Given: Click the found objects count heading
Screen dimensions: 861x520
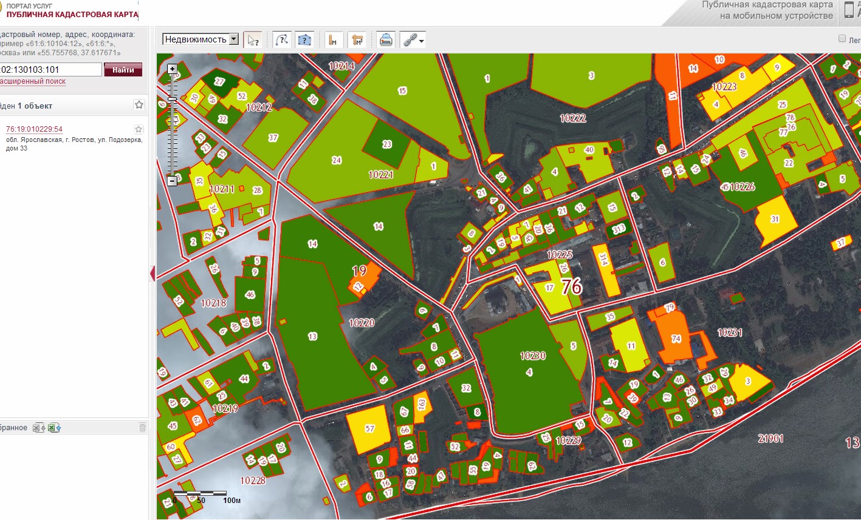Looking at the screenshot, I should coord(26,106).
